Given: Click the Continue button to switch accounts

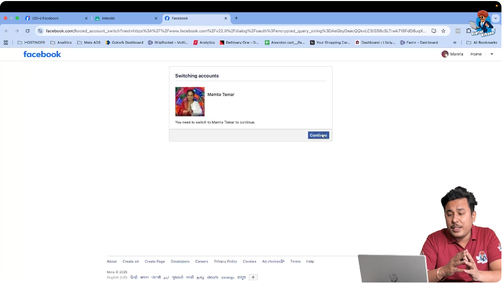Looking at the screenshot, I should pos(318,135).
